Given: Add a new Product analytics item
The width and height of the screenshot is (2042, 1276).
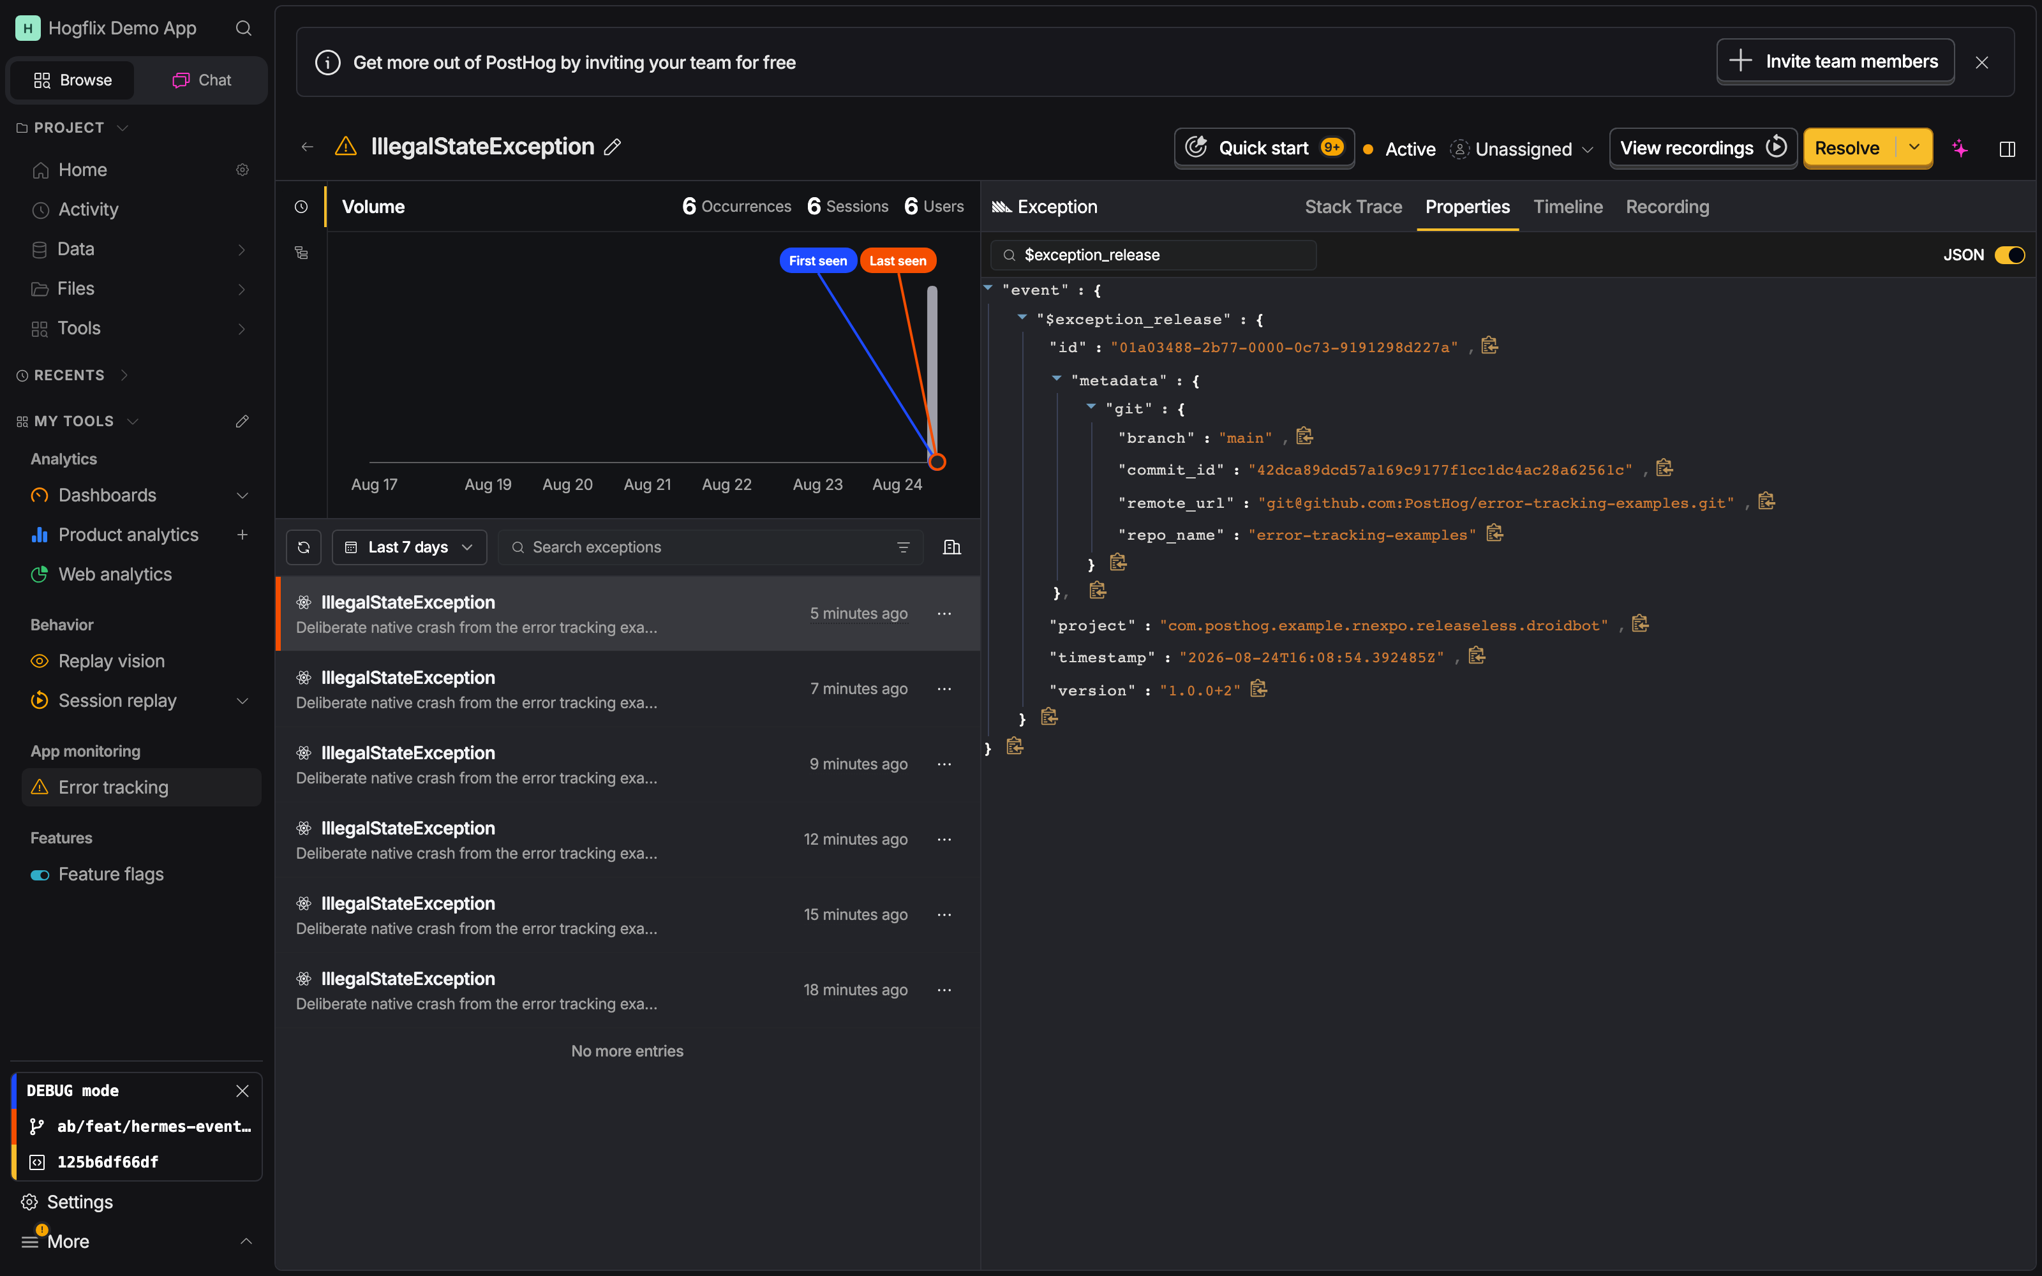Looking at the screenshot, I should click(242, 534).
